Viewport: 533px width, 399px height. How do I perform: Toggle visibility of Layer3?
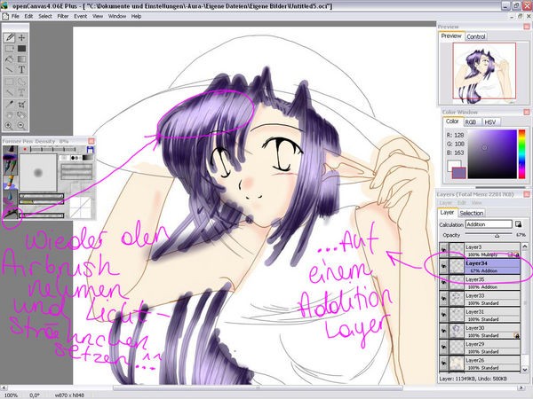tap(445, 249)
